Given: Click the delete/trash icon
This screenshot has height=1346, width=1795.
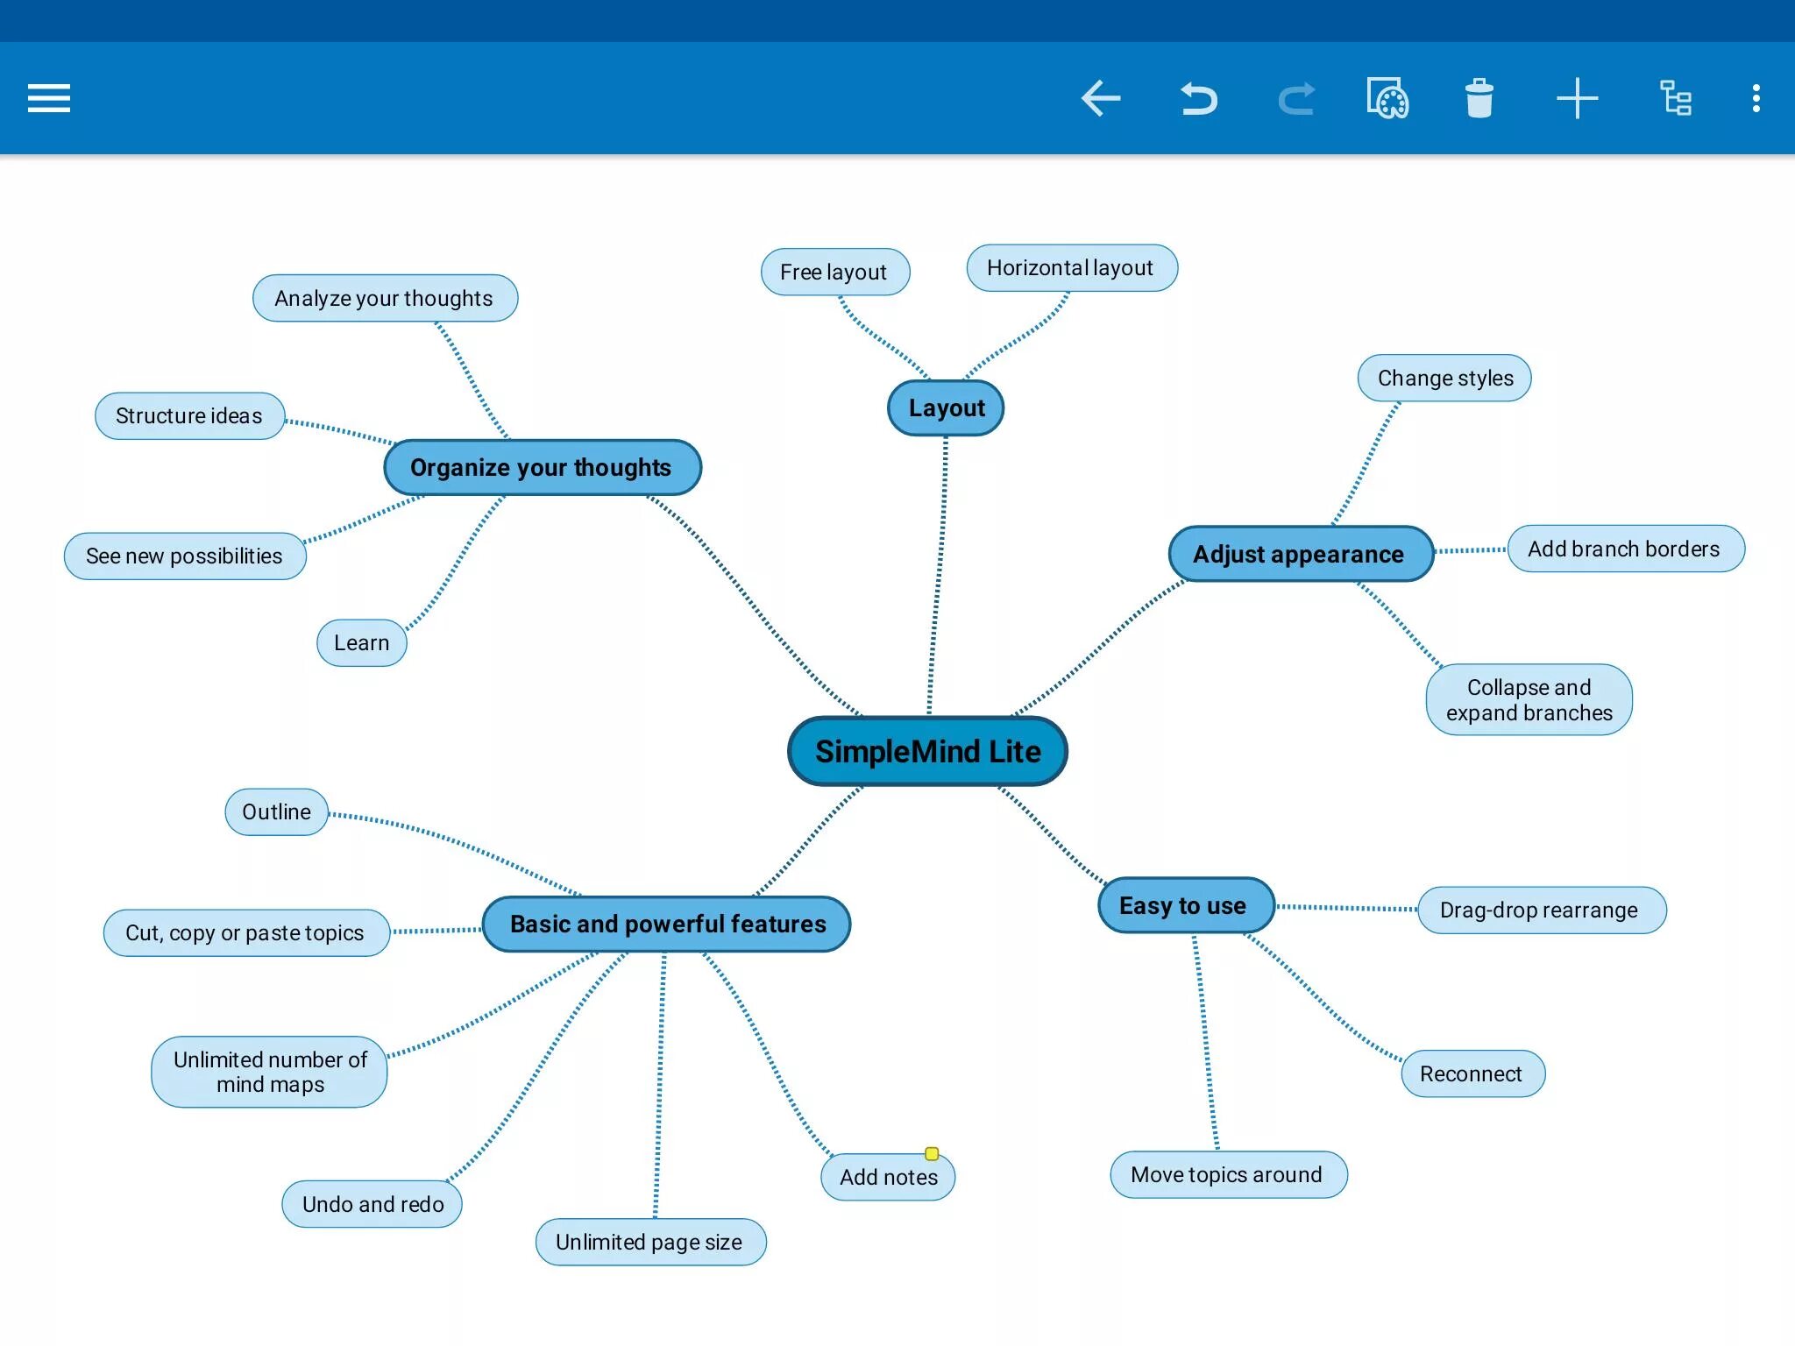Looking at the screenshot, I should tap(1479, 97).
